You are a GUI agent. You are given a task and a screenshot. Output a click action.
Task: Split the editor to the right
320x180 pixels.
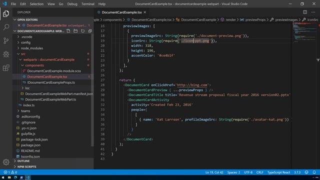tap(305, 12)
